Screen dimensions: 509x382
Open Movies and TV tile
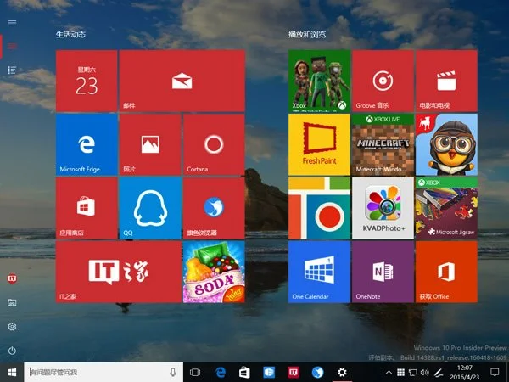[446, 81]
